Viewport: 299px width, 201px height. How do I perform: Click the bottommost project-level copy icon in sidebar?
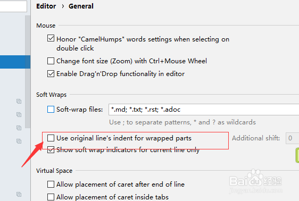pos(19,194)
